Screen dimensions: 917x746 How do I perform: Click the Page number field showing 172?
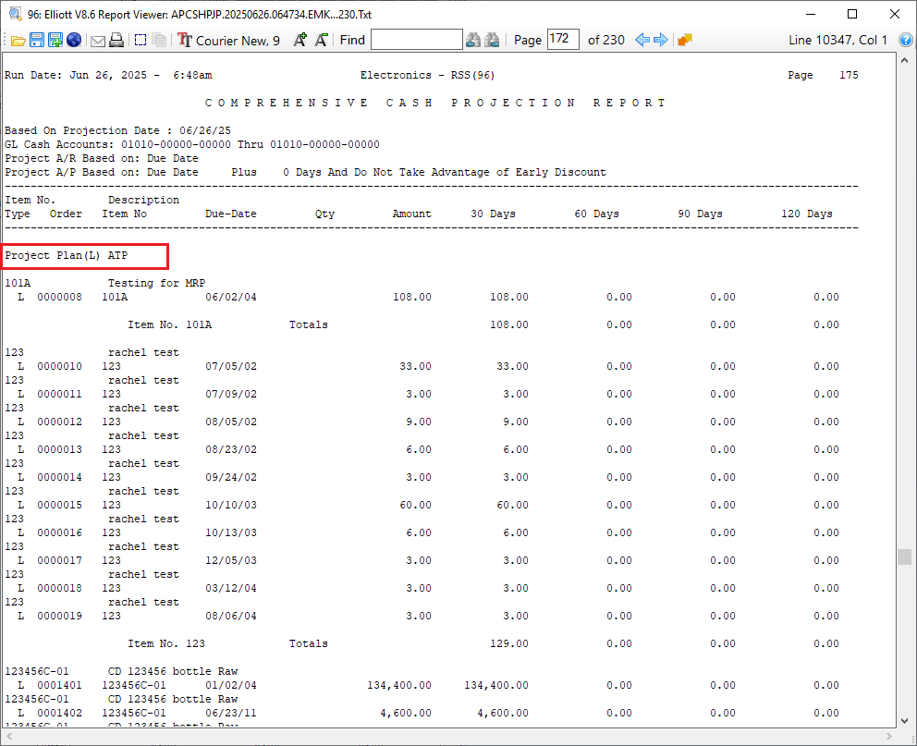click(x=563, y=40)
